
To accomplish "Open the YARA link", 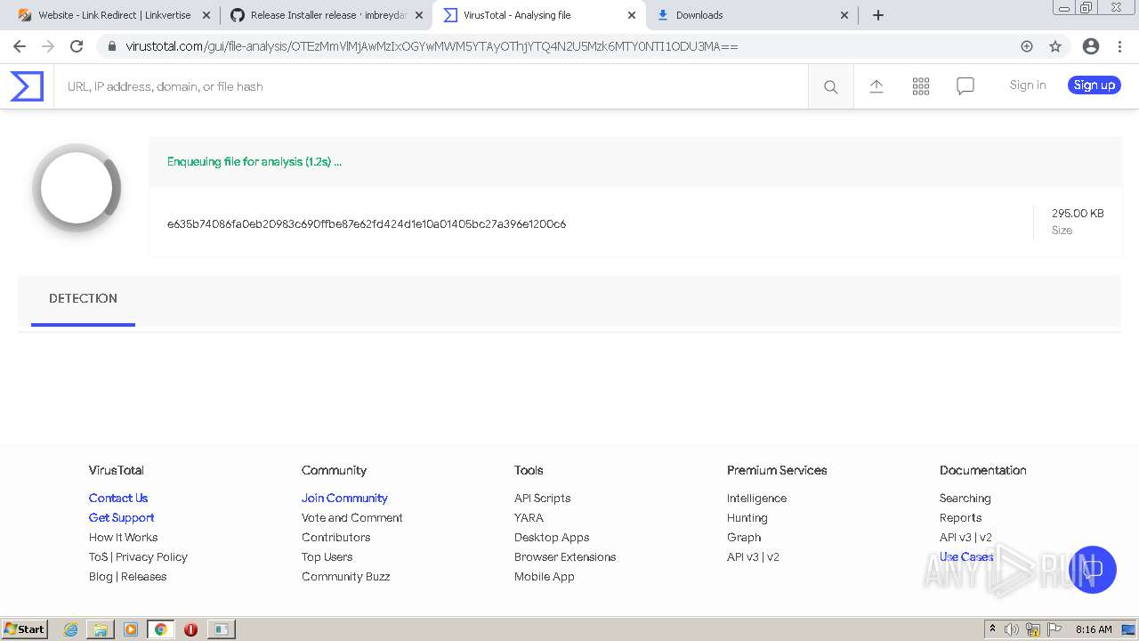I will point(529,518).
